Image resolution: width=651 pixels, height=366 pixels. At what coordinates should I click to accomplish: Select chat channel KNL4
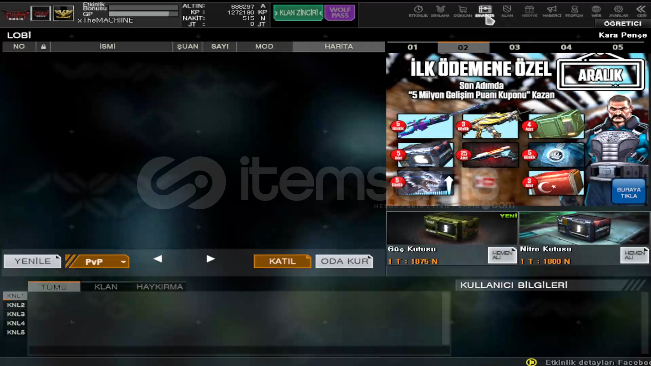point(16,323)
